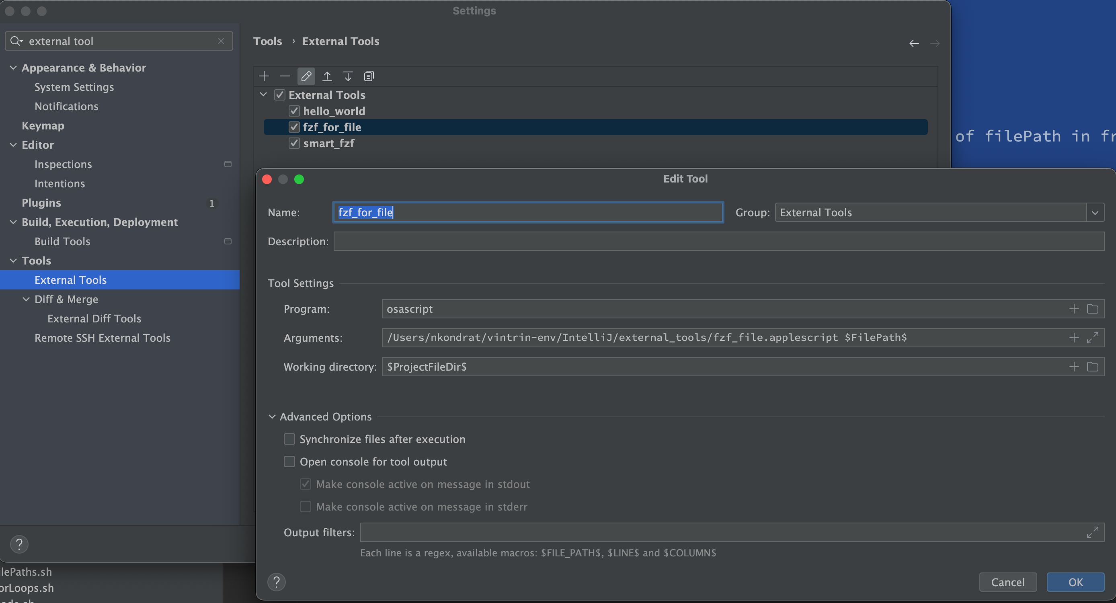Uncheck the hello_world tool checkbox

(x=294, y=111)
